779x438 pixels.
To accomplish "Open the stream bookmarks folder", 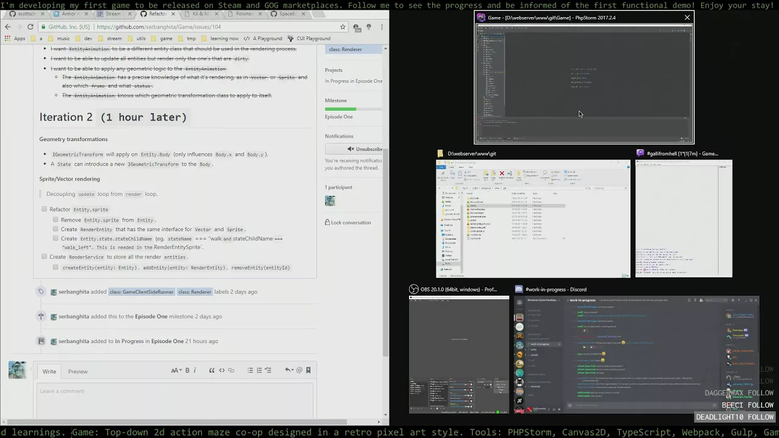I will [x=109, y=38].
